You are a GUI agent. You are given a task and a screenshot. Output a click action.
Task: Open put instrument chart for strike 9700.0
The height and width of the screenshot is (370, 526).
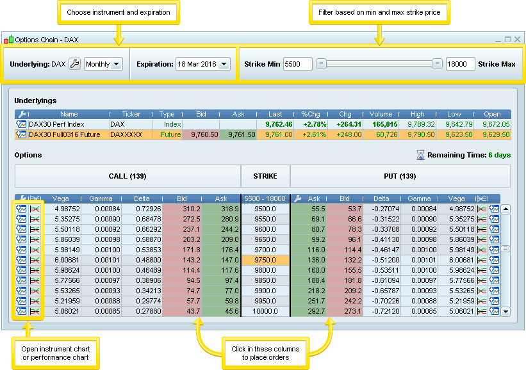point(494,250)
